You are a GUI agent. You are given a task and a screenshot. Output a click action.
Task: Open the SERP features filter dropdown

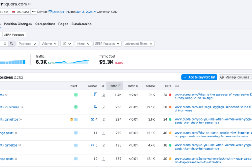click(107, 44)
